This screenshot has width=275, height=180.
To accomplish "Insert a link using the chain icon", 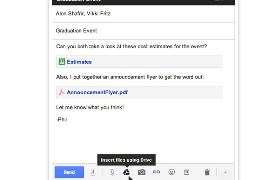I will click(156, 172).
